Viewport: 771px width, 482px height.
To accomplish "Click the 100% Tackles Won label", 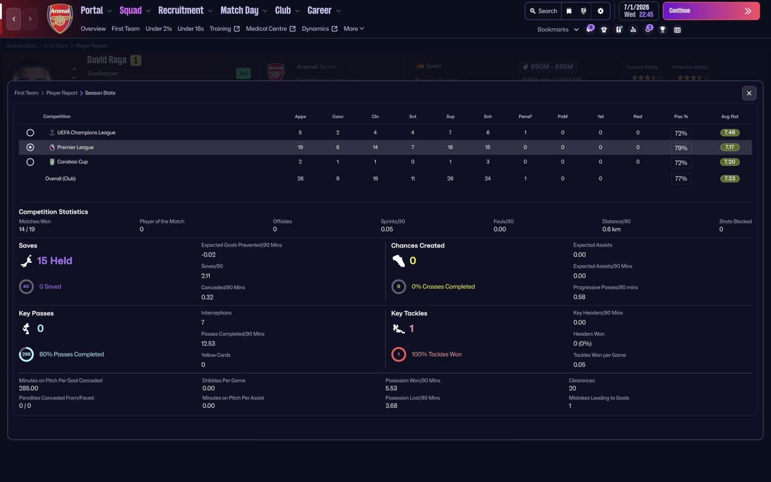I will point(437,354).
